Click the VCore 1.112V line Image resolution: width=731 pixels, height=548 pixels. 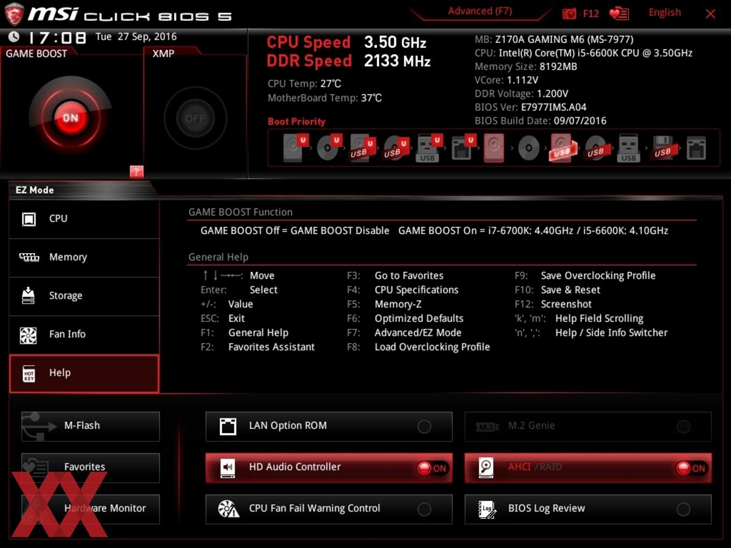pos(506,80)
